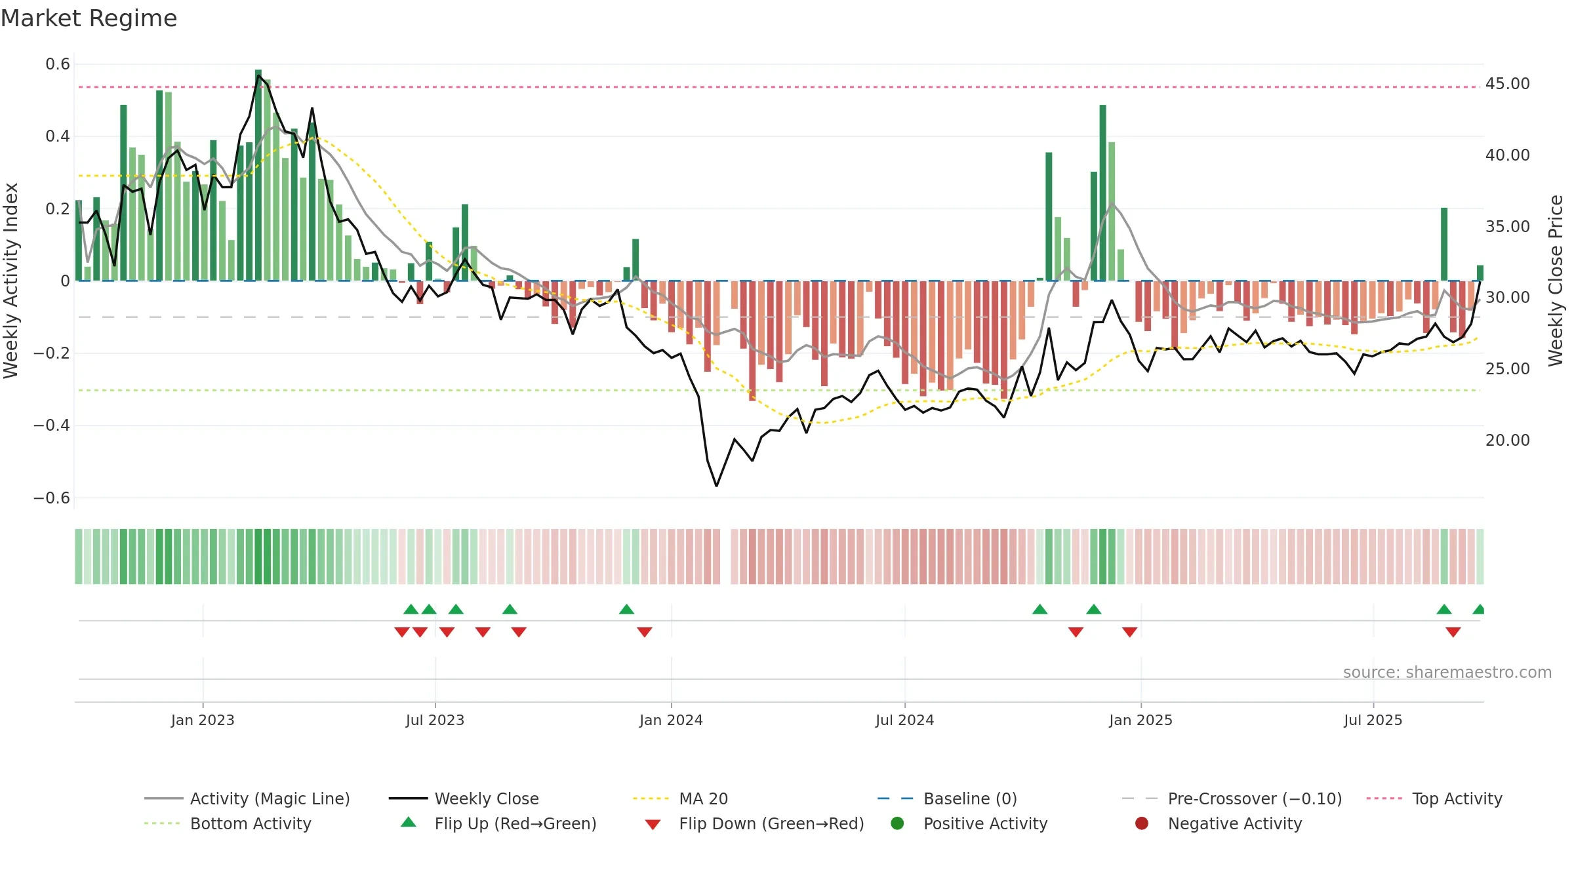Click the last flip-up triangle before Jan 2024
1574x885 pixels.
point(626,609)
